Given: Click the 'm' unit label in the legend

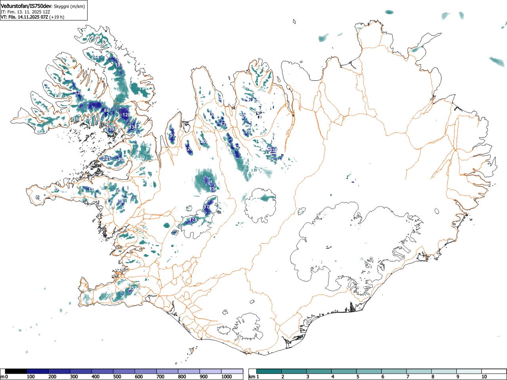Looking at the screenshot, I should tap(2, 377).
